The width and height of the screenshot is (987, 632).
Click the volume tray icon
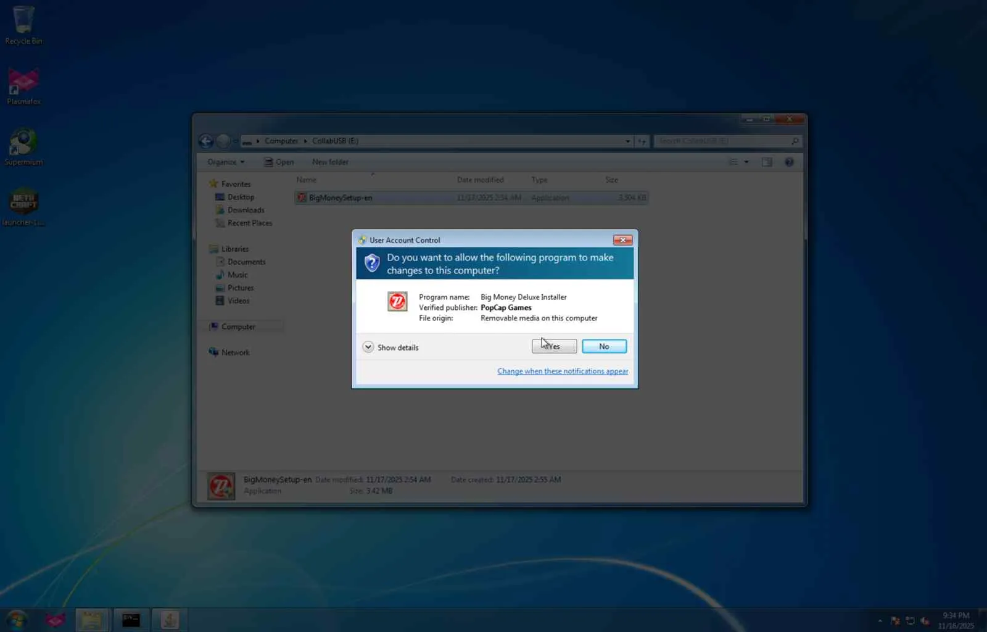coord(925,621)
